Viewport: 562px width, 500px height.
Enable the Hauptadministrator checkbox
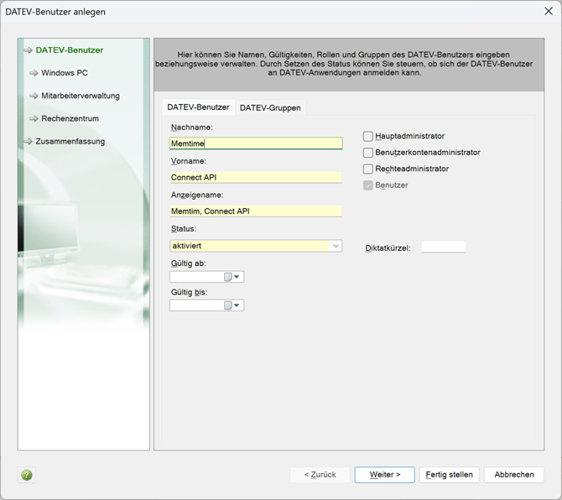point(368,136)
